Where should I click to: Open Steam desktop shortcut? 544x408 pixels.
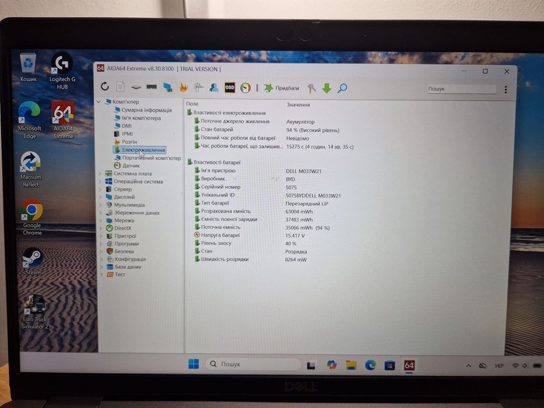point(33,261)
